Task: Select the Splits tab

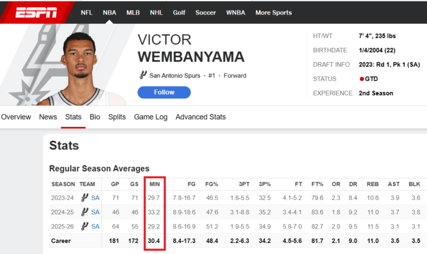Action: 117,117
